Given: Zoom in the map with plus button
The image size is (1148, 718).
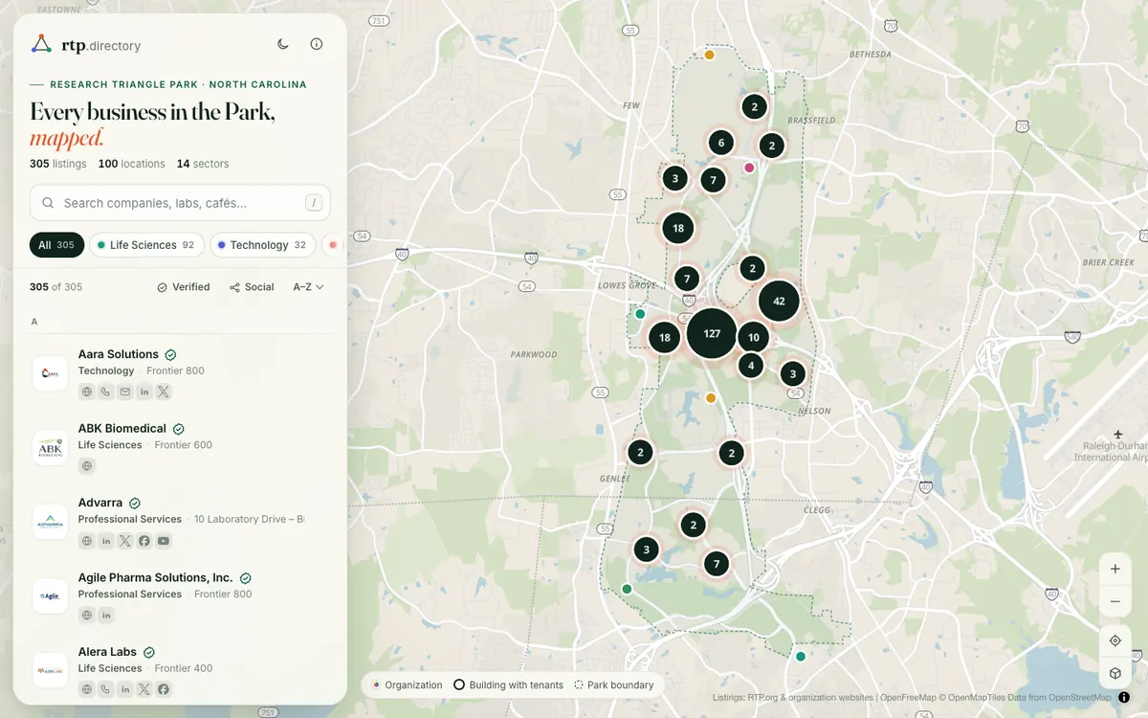Looking at the screenshot, I should [1115, 569].
